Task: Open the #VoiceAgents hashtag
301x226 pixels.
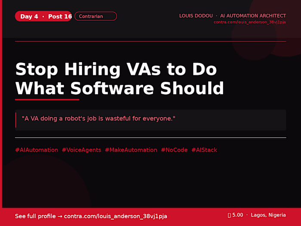Action: [x=81, y=150]
